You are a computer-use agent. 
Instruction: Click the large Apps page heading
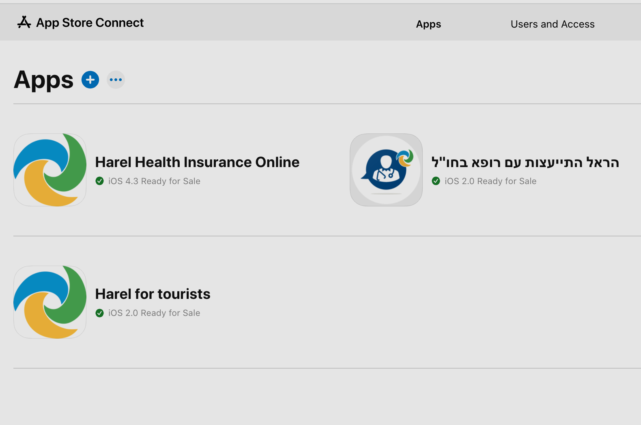click(x=44, y=80)
